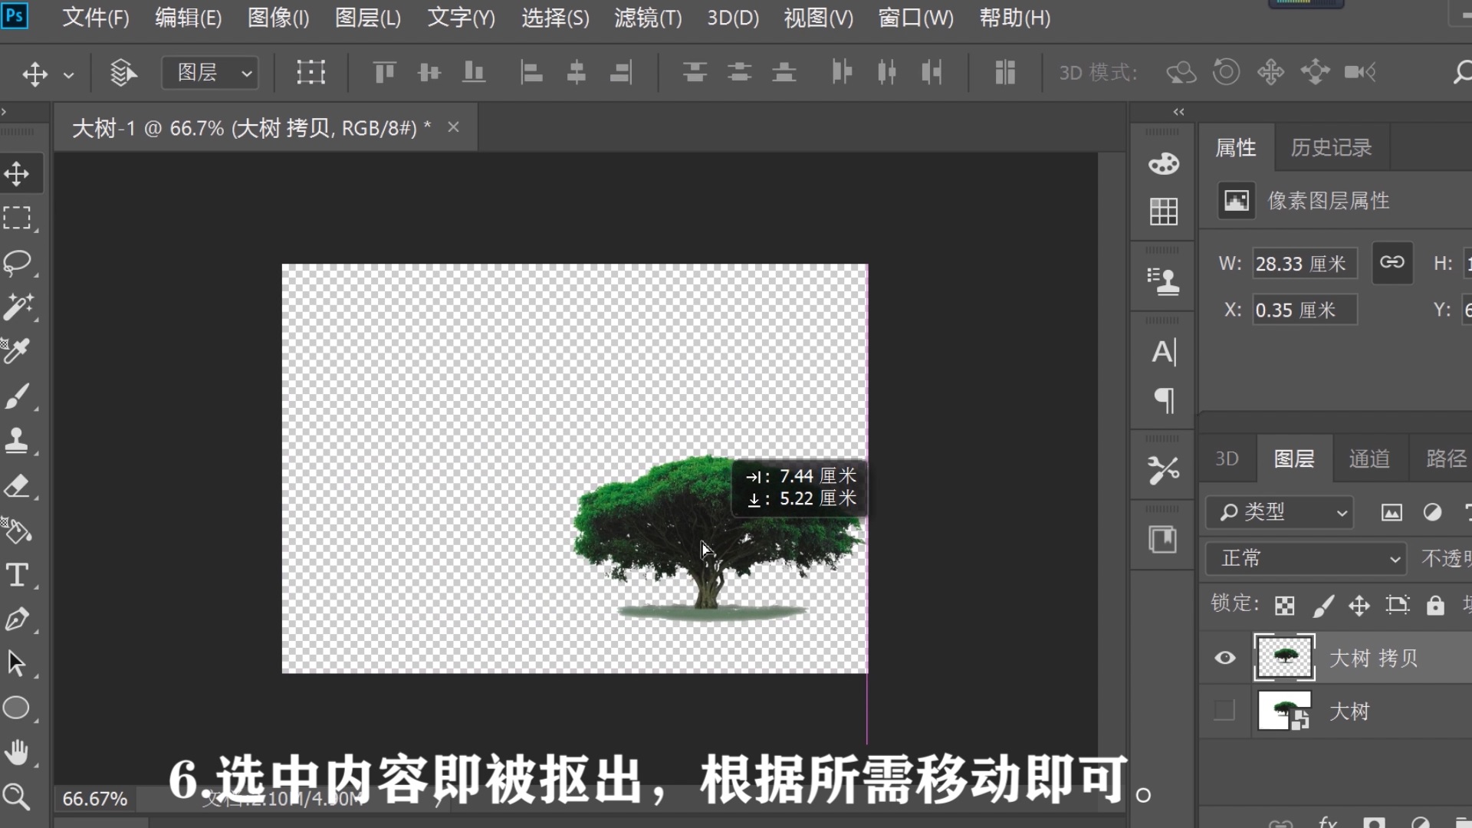Toggle lock image pixels brush icon
Screen dimensions: 1472x828
1323,606
